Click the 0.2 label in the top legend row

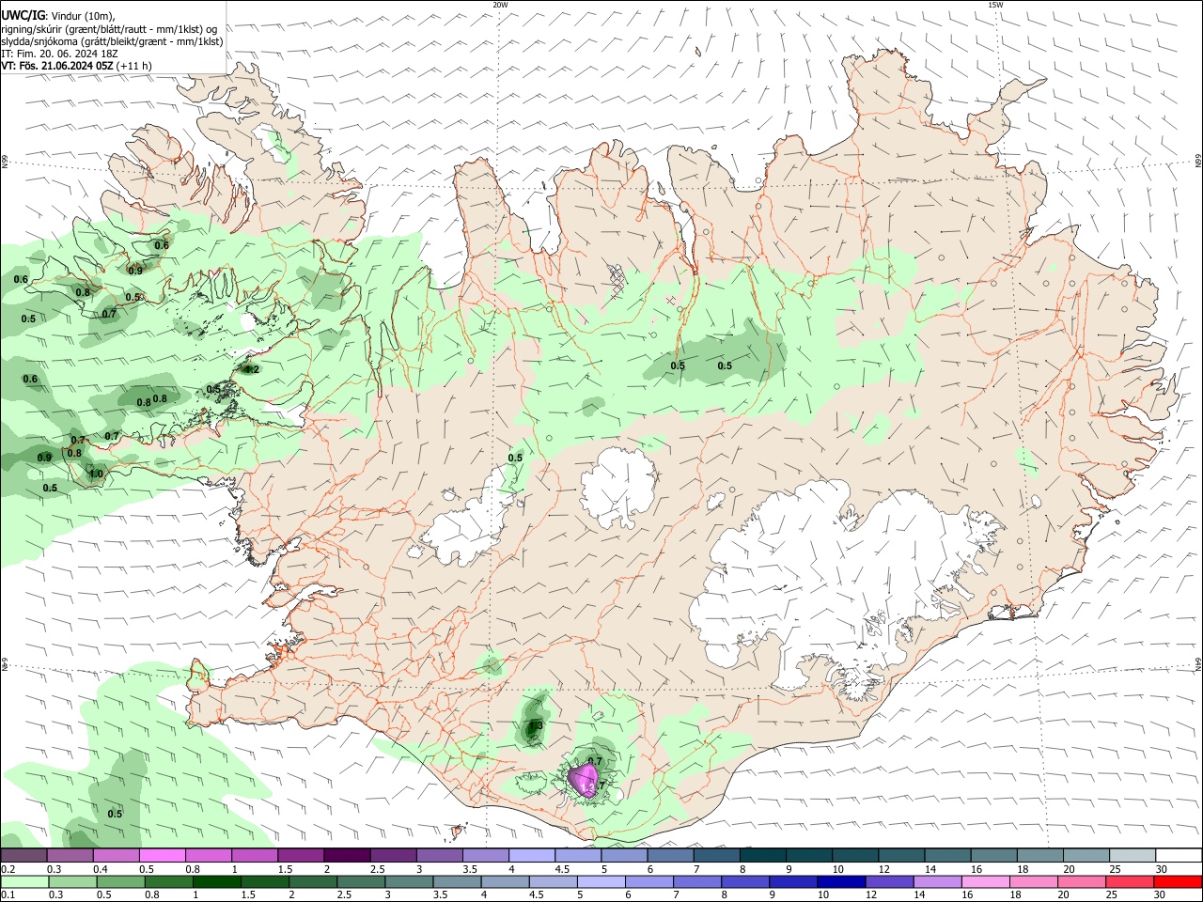[x=8, y=869]
